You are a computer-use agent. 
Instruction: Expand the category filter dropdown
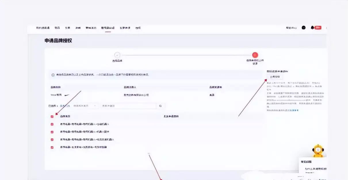(85, 106)
